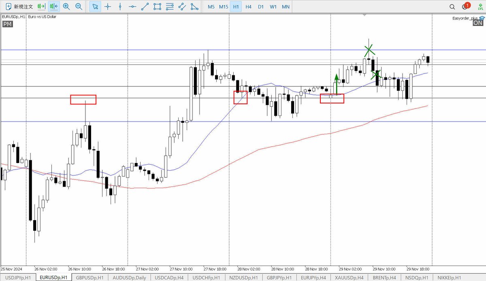Screen dimensions: 486x281
Task: Select the EURUSDp,H1 chart tab
Action: 54,277
